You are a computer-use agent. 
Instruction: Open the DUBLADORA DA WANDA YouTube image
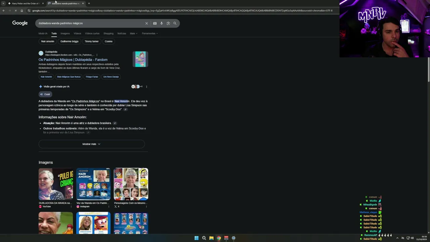(56, 184)
